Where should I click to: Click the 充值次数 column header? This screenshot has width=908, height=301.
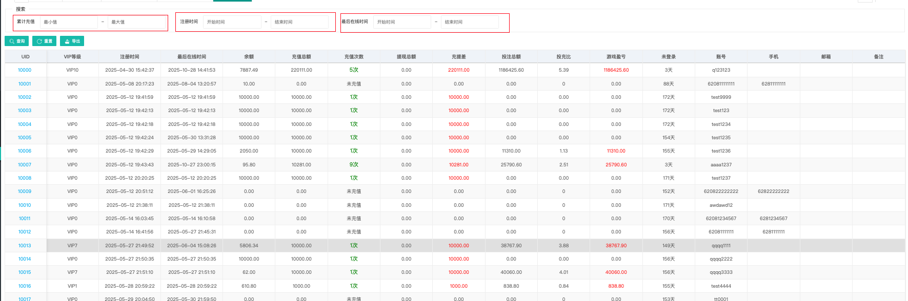coord(354,57)
